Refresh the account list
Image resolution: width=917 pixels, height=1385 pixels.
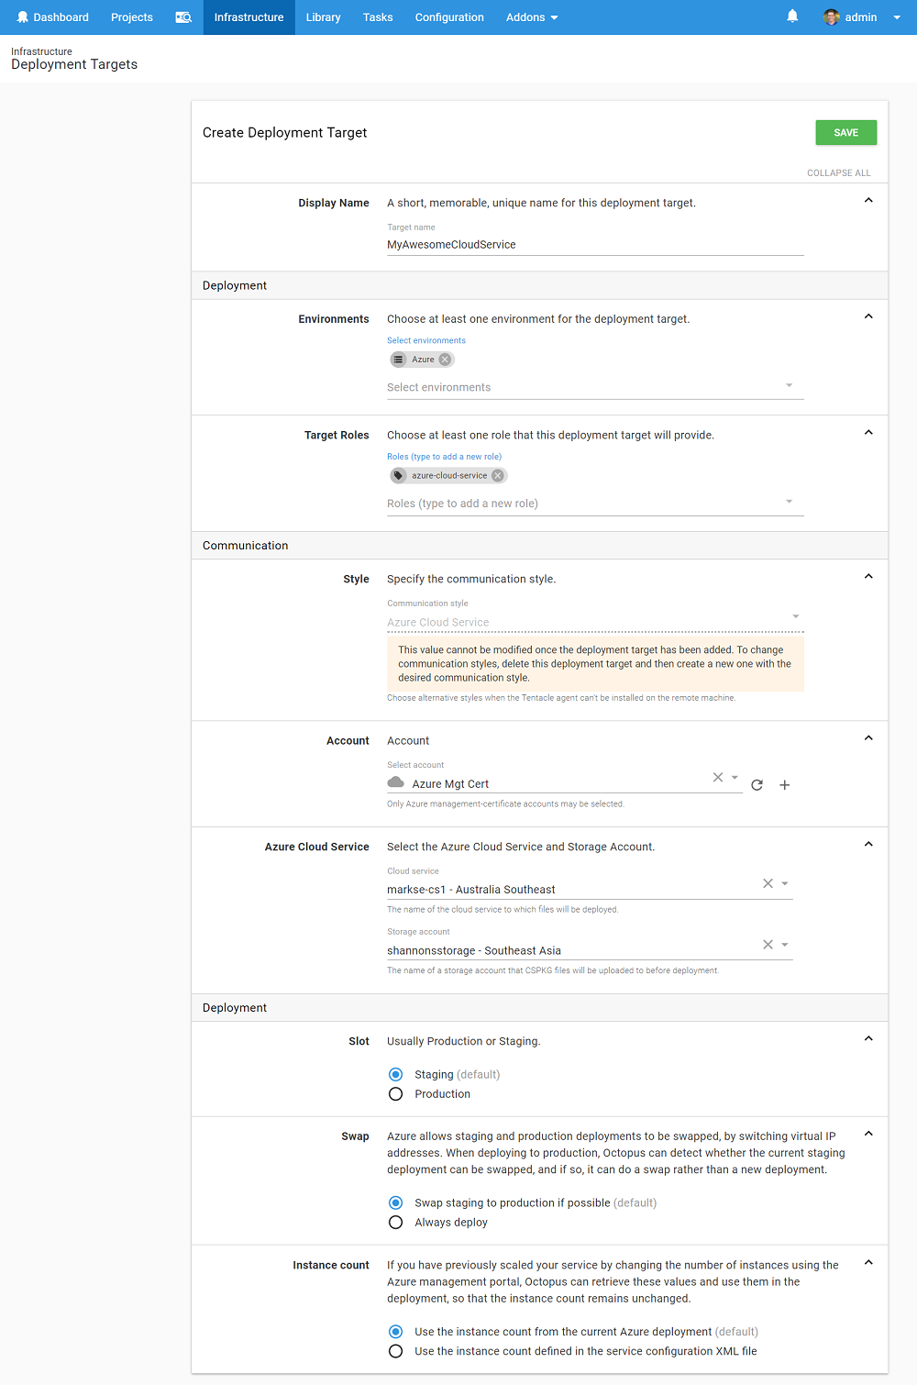click(757, 785)
